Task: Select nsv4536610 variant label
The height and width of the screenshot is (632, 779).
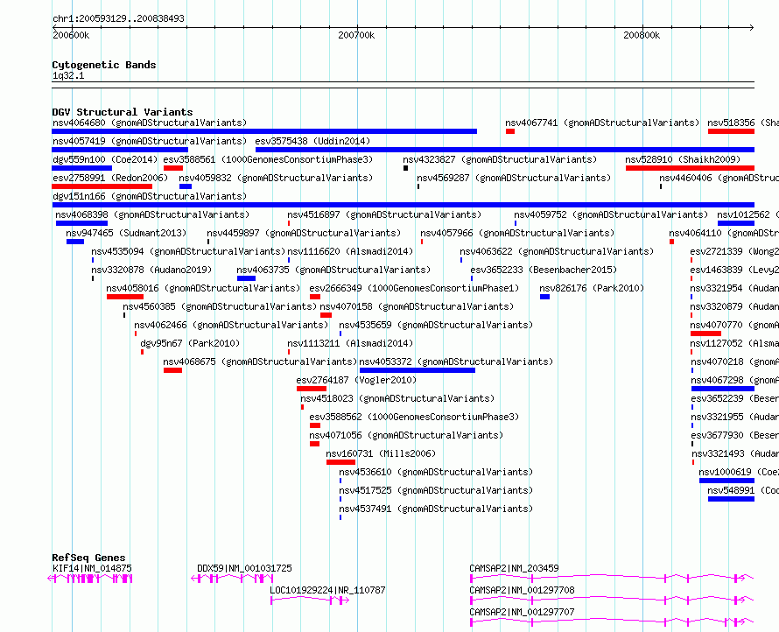Action: (436, 472)
